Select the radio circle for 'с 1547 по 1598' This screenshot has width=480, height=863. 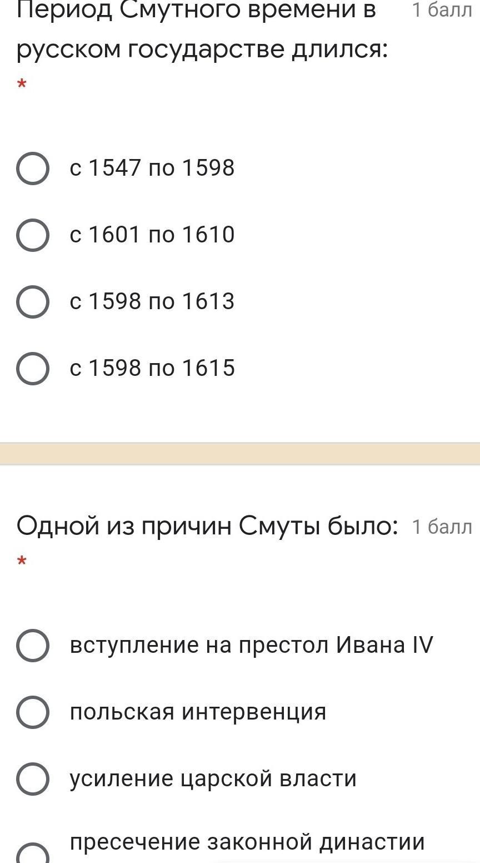(33, 168)
